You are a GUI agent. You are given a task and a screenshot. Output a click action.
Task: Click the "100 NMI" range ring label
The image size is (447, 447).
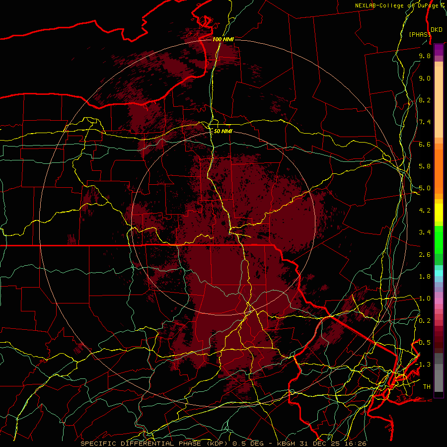tap(223, 39)
